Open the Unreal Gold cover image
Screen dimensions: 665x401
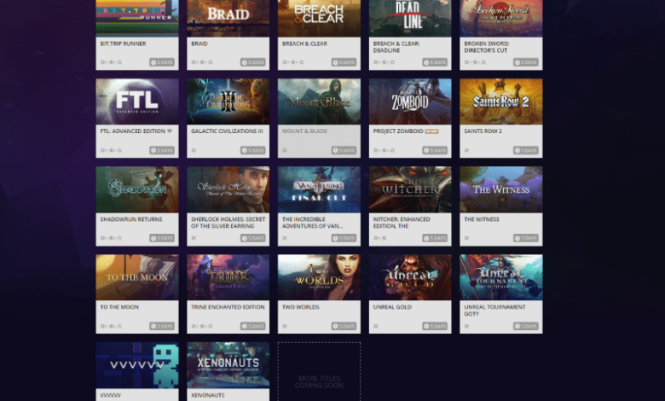(410, 277)
